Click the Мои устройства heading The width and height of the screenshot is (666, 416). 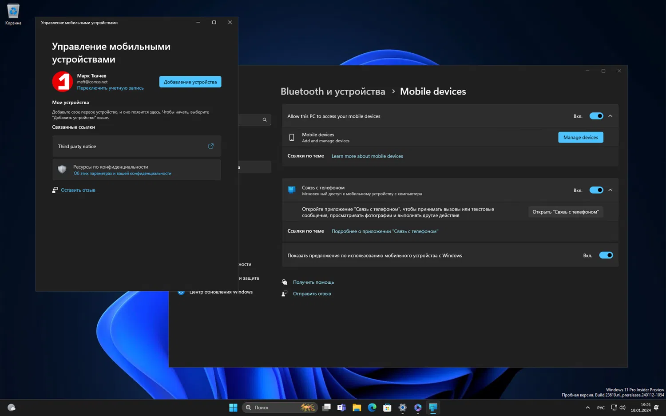[x=71, y=103]
